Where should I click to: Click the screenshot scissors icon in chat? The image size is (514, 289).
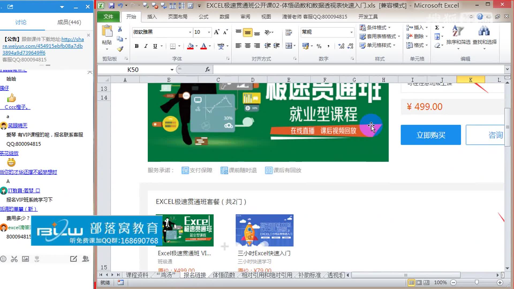pos(14,259)
